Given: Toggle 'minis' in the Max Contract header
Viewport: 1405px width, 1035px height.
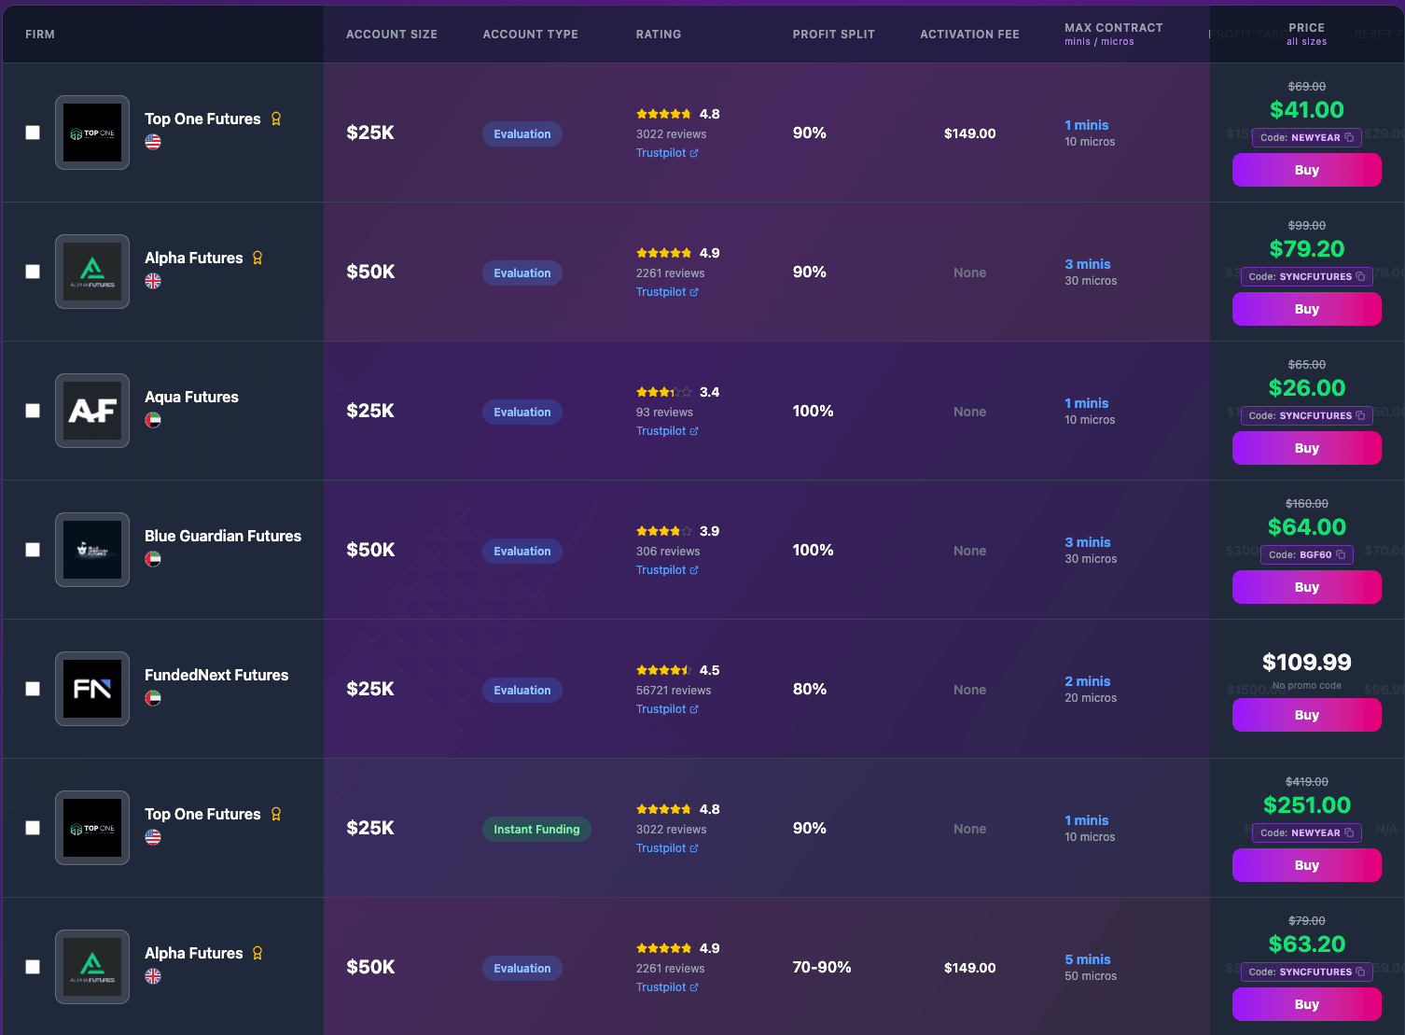Looking at the screenshot, I should pos(1077,41).
